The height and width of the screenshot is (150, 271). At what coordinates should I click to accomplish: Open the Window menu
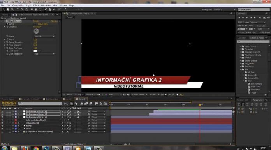tap(63, 5)
